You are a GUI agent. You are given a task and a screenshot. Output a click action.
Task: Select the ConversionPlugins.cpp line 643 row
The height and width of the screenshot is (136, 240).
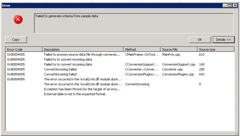coord(120,74)
